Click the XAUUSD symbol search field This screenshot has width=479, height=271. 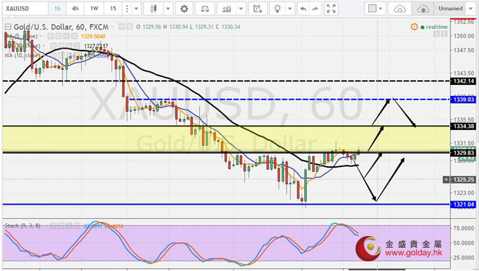pyautogui.click(x=25, y=8)
